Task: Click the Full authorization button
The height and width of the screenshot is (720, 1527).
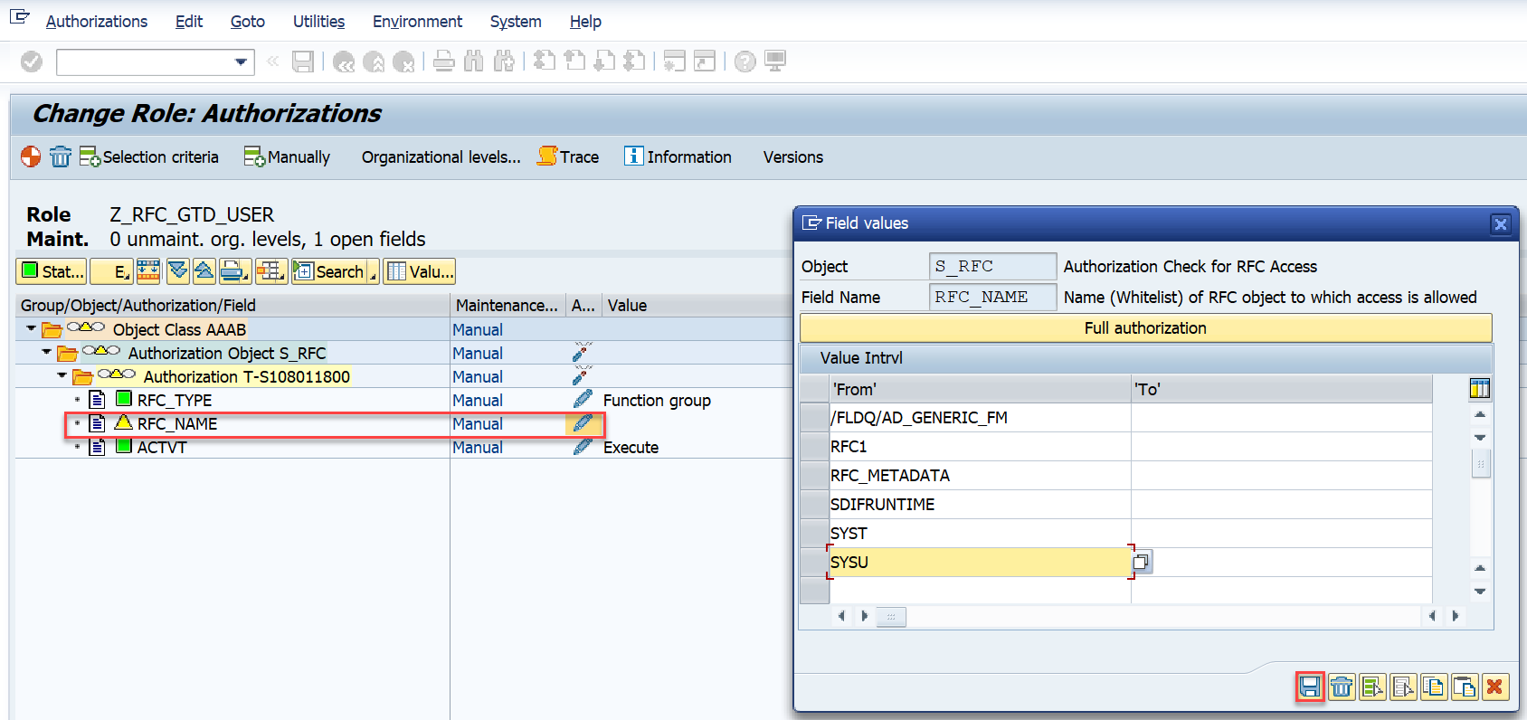Action: pyautogui.click(x=1145, y=328)
